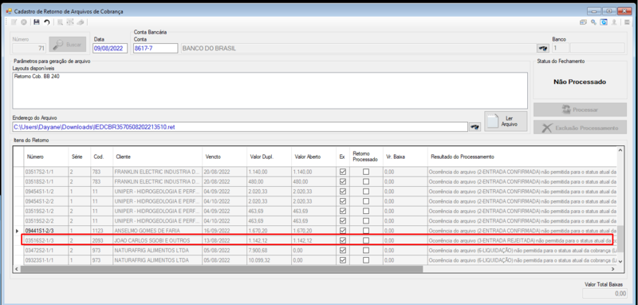Select the cell 'JOAO CARLOS SGOBI E OUTROS'
The height and width of the screenshot is (305, 638).
157,240
